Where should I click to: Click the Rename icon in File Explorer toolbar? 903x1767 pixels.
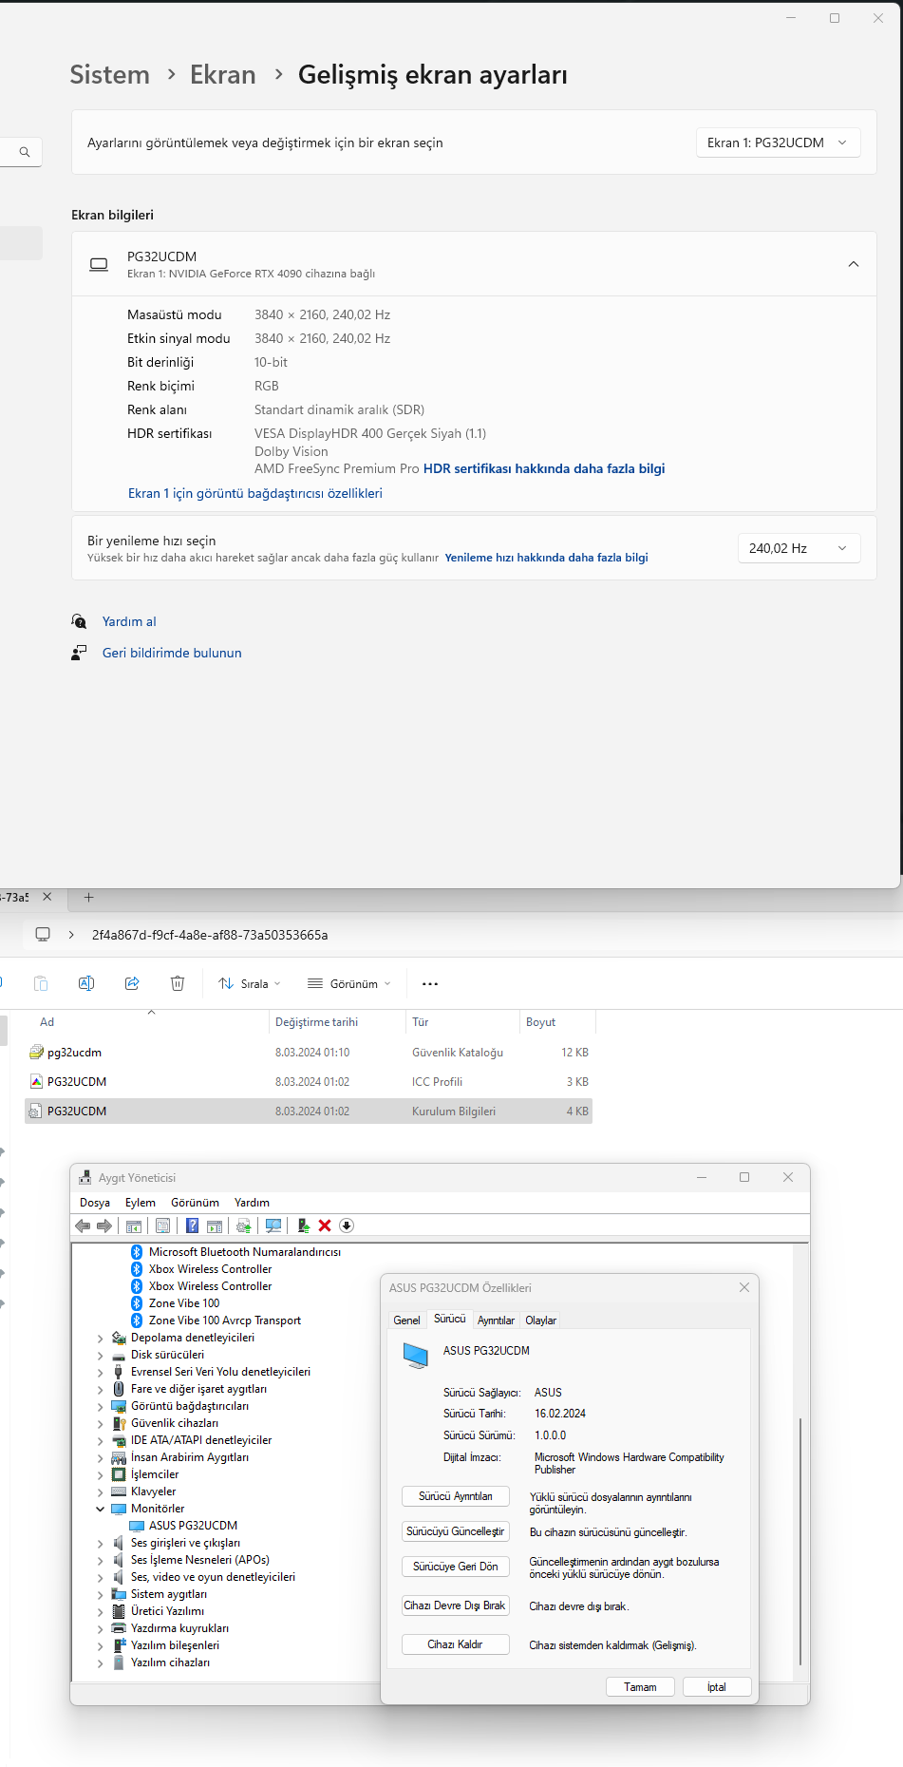(x=86, y=983)
